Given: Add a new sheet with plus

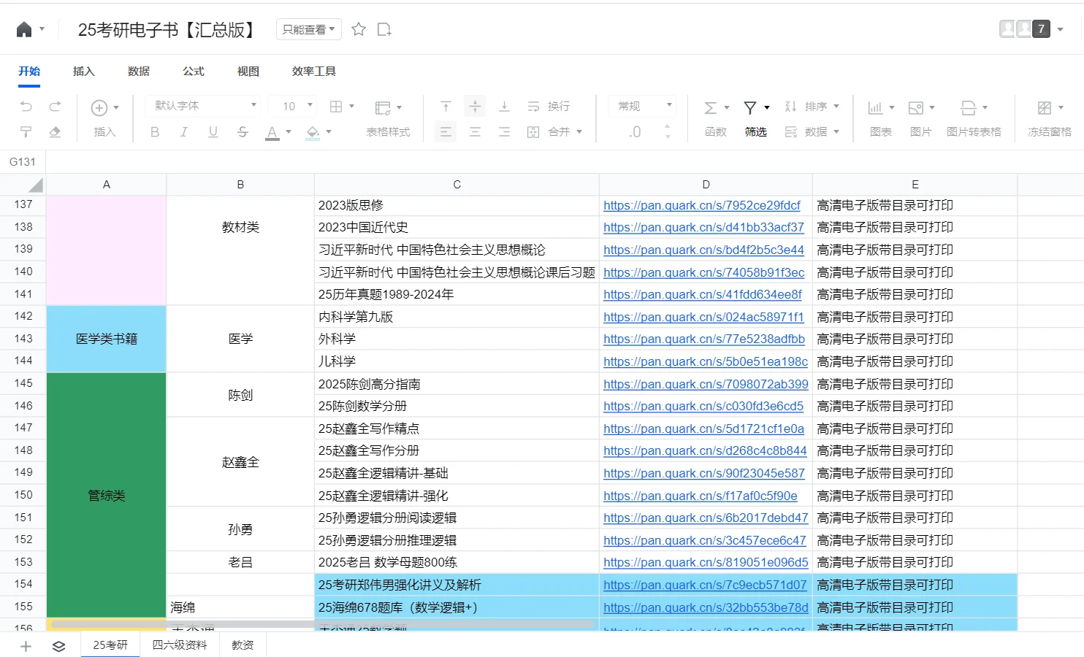Looking at the screenshot, I should point(26,646).
